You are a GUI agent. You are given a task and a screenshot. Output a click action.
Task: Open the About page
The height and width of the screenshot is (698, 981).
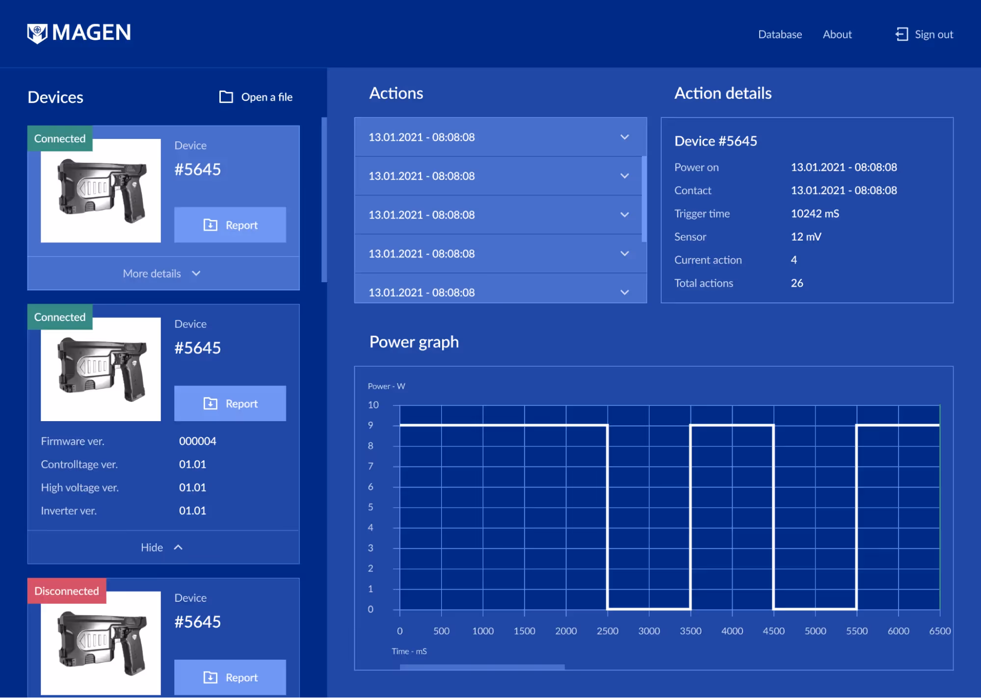coord(837,34)
